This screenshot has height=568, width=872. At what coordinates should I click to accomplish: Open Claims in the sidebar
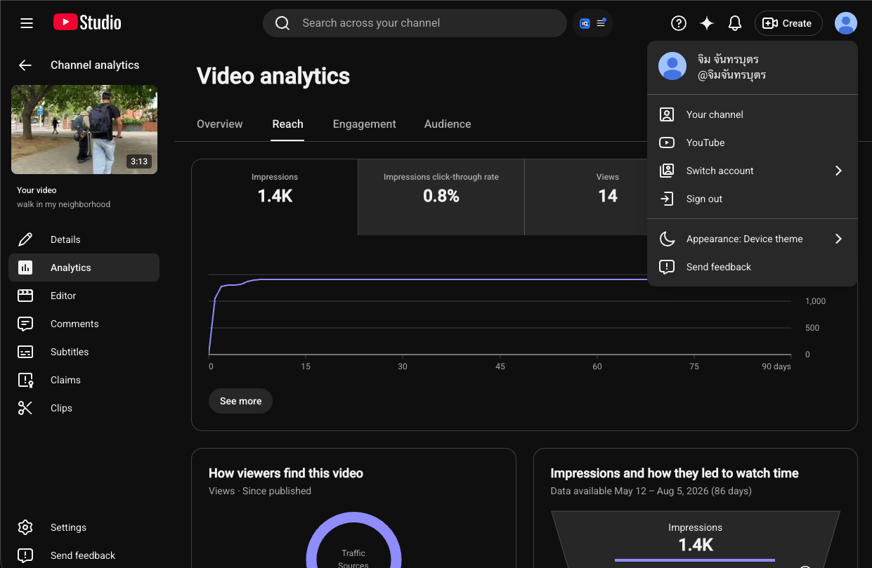coord(84,380)
